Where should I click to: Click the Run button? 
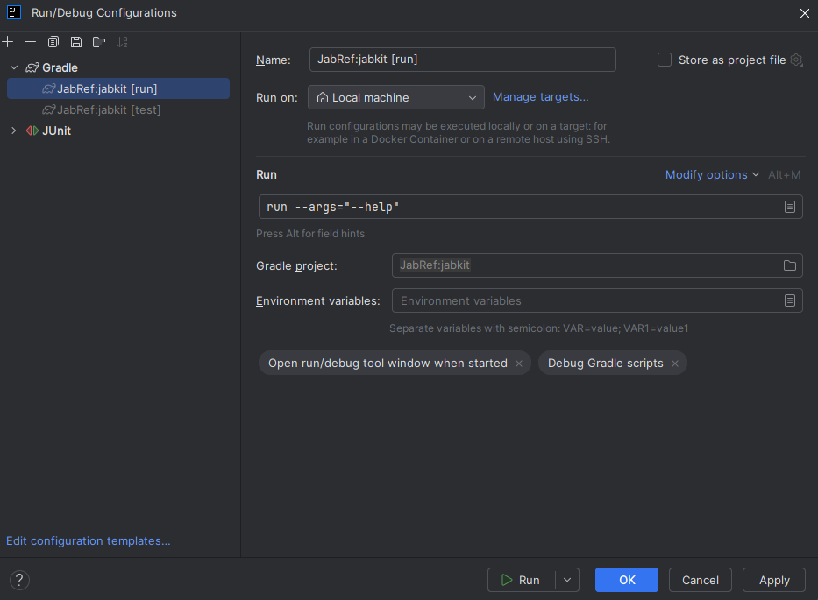click(x=521, y=580)
